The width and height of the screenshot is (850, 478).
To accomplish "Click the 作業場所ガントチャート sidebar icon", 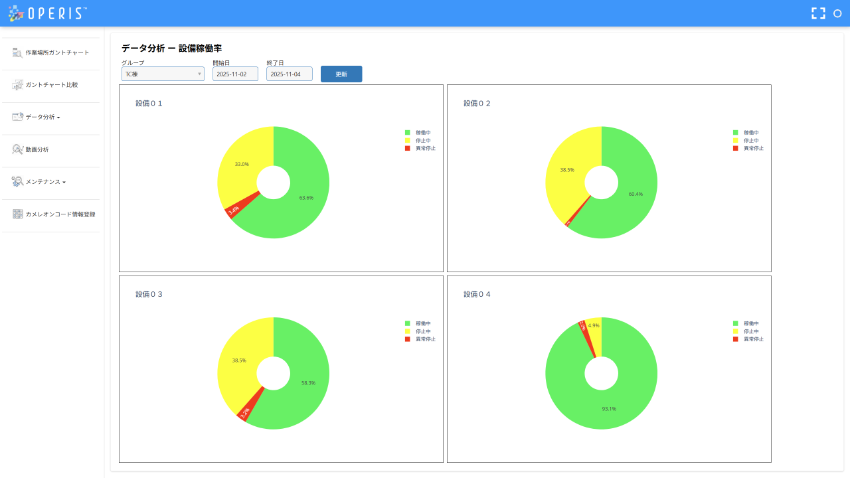I will coord(17,52).
